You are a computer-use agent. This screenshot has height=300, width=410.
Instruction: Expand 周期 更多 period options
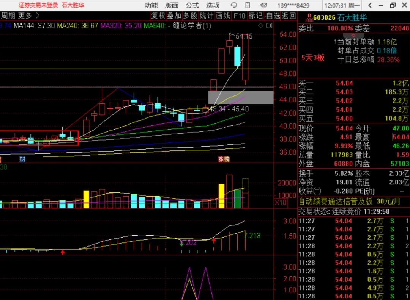(20, 16)
